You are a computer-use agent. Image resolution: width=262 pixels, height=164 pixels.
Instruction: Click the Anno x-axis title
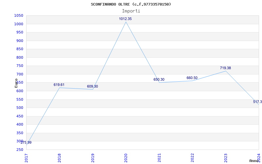[254, 161]
